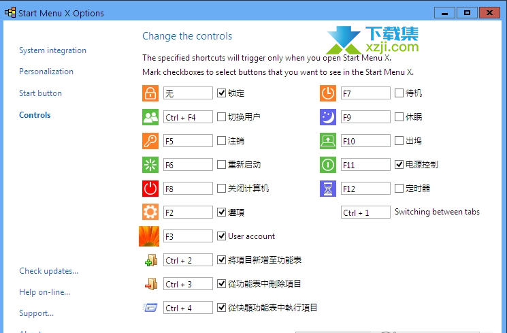Viewport: 507px width, 333px height.
Task: Click the F11 shortcut field
Action: [x=365, y=165]
